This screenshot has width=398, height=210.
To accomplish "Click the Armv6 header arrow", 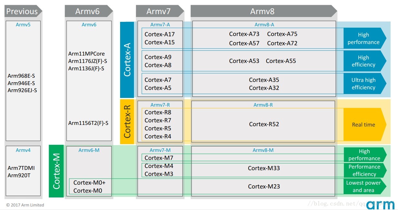I will coord(89,11).
